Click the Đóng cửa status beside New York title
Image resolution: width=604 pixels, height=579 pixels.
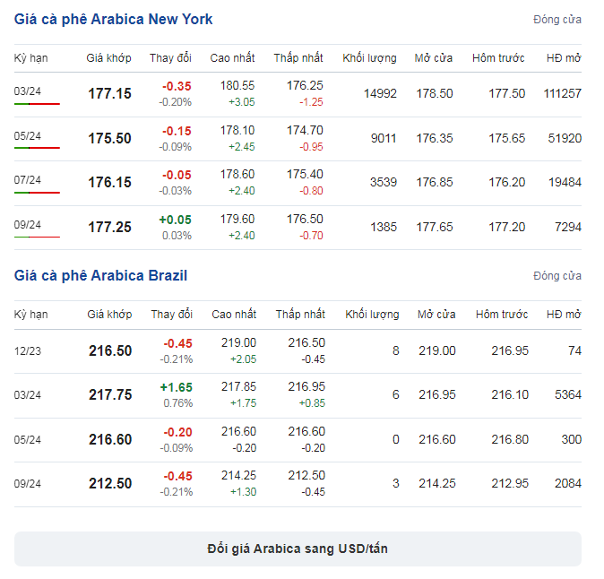pos(557,19)
